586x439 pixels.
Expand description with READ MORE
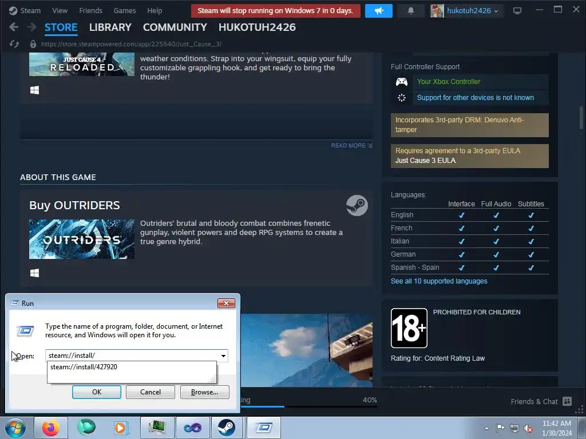pyautogui.click(x=351, y=146)
